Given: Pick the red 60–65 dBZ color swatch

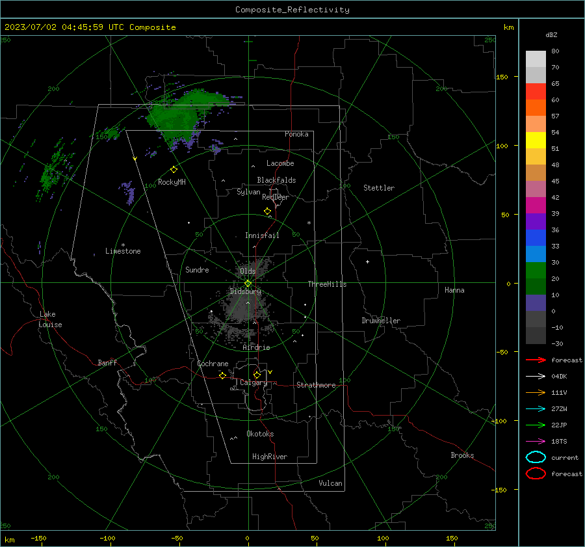Looking at the screenshot, I should [536, 92].
